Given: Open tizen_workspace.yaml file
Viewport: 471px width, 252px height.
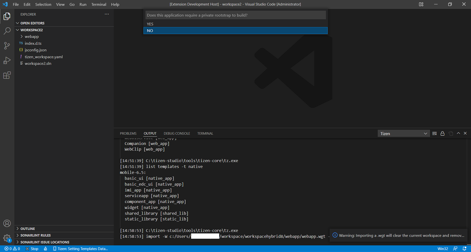Looking at the screenshot, I should (43, 57).
